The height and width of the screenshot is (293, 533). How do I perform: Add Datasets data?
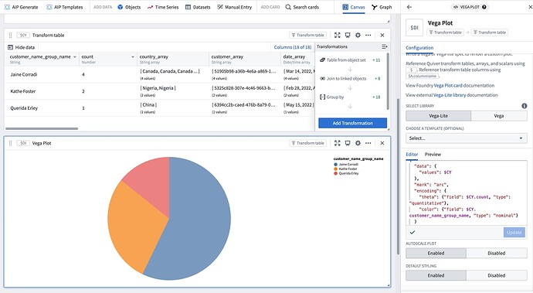pos(198,7)
